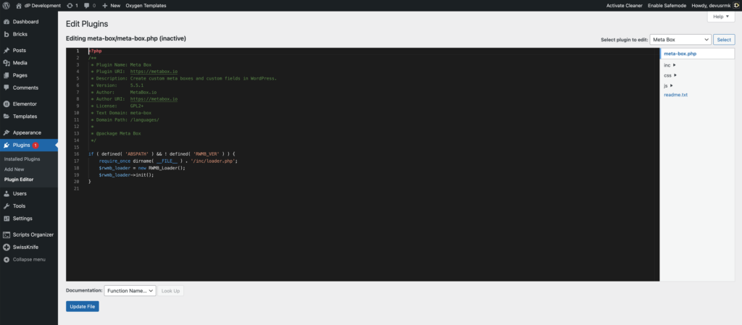742x325 pixels.
Task: Click the Elementor sidebar icon
Action: pos(7,104)
